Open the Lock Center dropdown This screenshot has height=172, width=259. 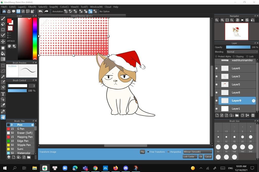190,157
